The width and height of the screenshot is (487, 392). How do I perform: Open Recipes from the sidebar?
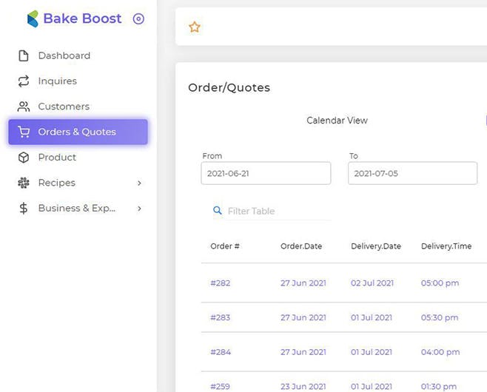point(78,183)
